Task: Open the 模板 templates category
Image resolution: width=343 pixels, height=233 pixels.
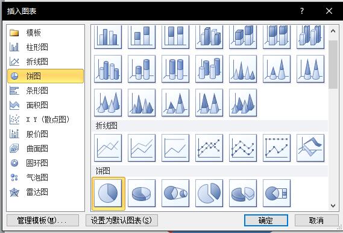Action: (45, 33)
